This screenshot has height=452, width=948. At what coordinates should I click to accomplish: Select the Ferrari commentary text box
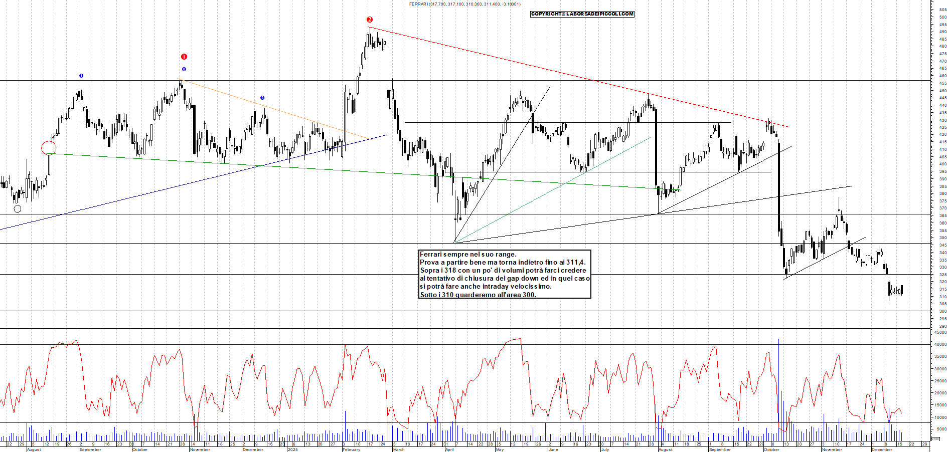pos(505,274)
